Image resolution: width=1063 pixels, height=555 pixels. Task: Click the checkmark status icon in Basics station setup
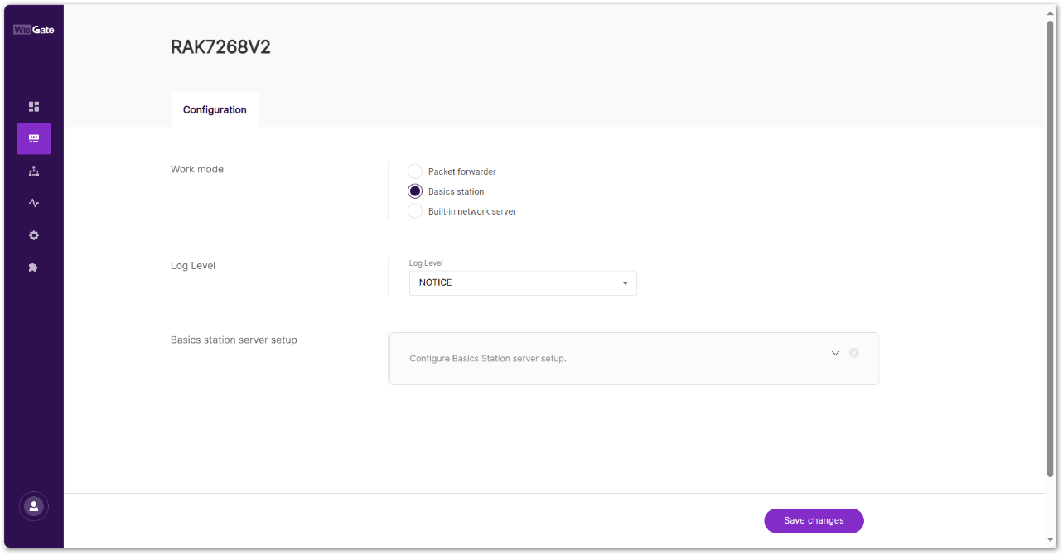(x=854, y=353)
